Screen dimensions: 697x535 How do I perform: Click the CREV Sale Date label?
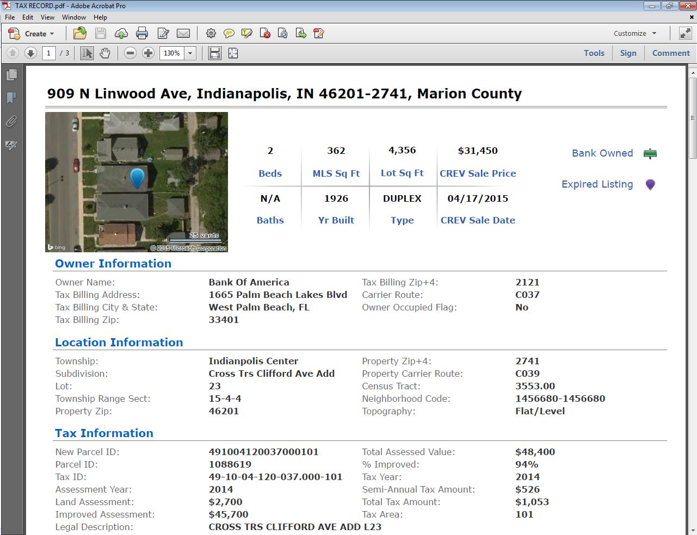tap(478, 220)
